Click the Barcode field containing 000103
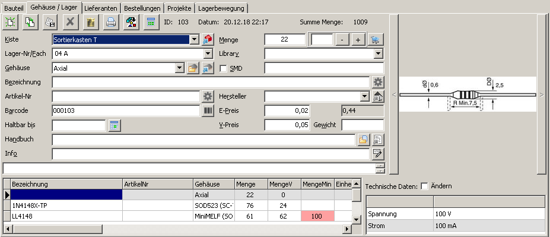 (x=126, y=110)
